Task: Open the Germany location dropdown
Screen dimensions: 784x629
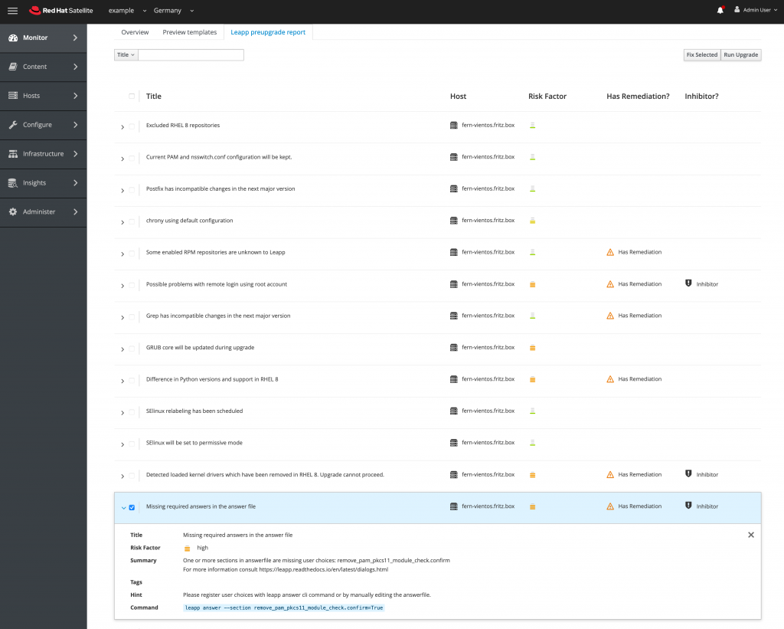Action: pos(174,11)
